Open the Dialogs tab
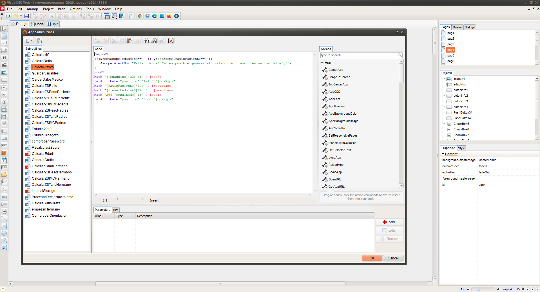 (x=469, y=27)
